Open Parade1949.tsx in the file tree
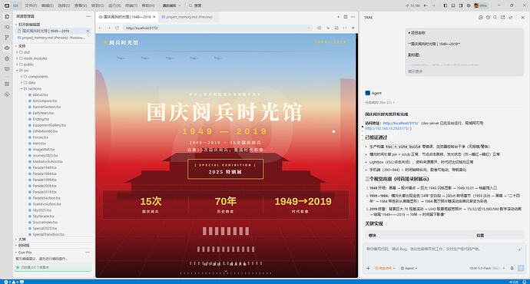The width and height of the screenshot is (530, 284). click(x=45, y=168)
